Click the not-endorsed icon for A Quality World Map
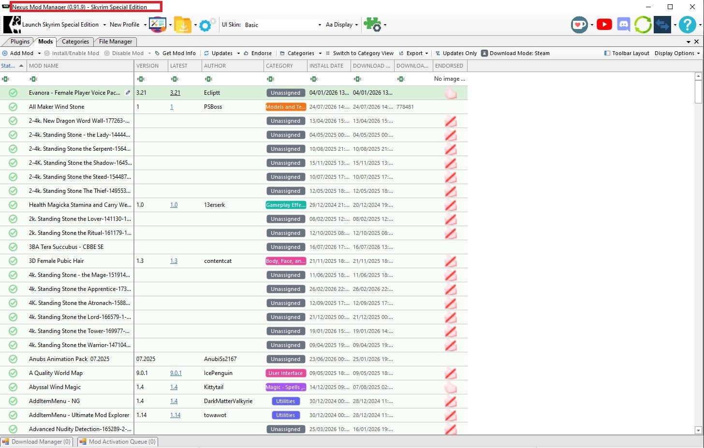 (451, 374)
